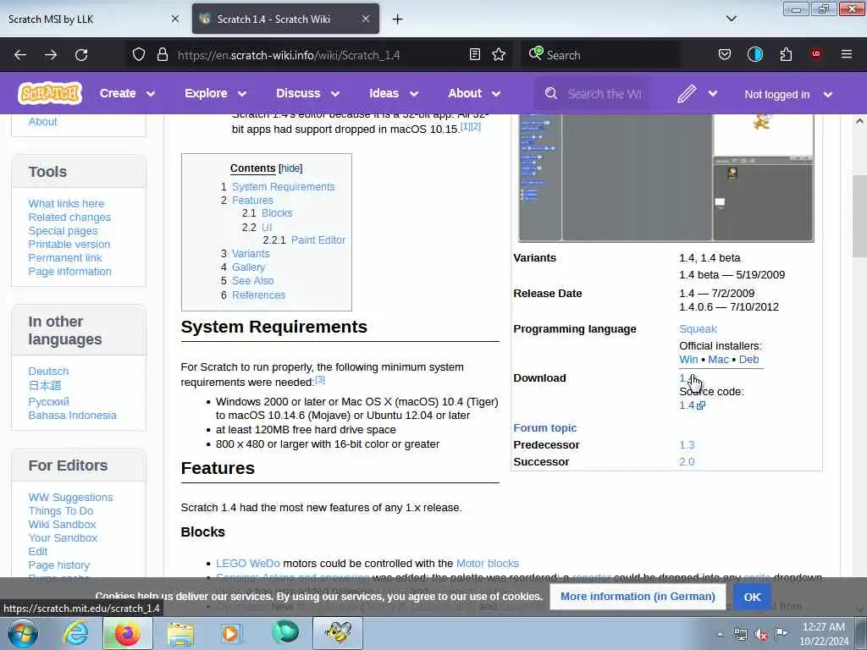
Task: Open the Explore dropdown menu
Action: pos(216,93)
